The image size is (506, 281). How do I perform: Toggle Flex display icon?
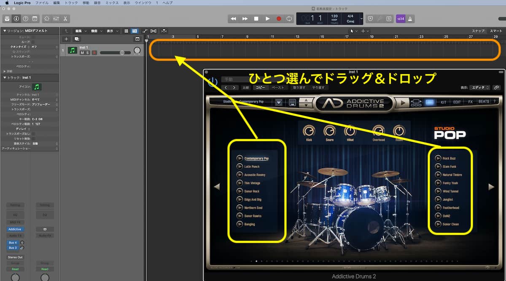153,31
